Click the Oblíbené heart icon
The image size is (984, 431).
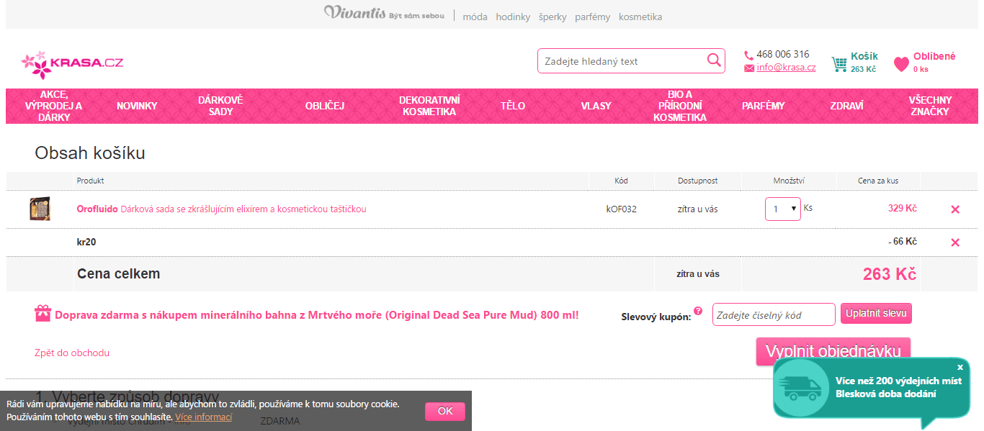tap(901, 64)
